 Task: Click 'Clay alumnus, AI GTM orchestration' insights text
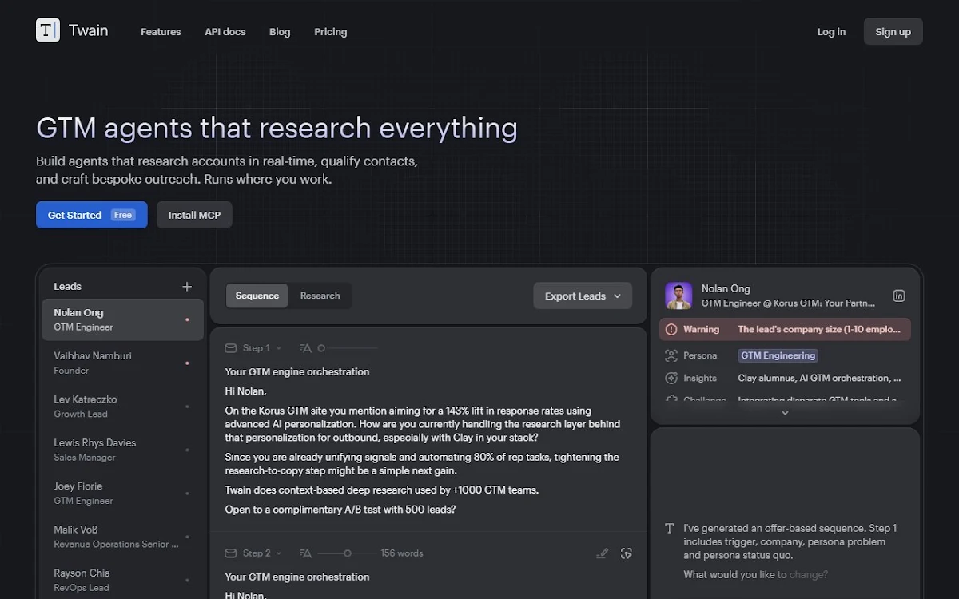[x=820, y=378]
